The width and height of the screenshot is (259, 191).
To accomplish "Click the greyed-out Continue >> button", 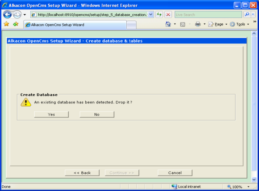I will pyautogui.click(x=122, y=173).
